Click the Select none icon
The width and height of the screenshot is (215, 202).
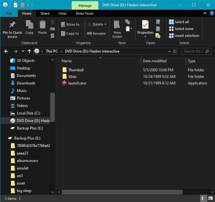(x=171, y=29)
